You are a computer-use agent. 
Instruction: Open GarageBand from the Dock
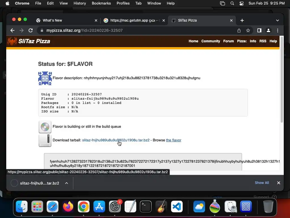[161, 206]
